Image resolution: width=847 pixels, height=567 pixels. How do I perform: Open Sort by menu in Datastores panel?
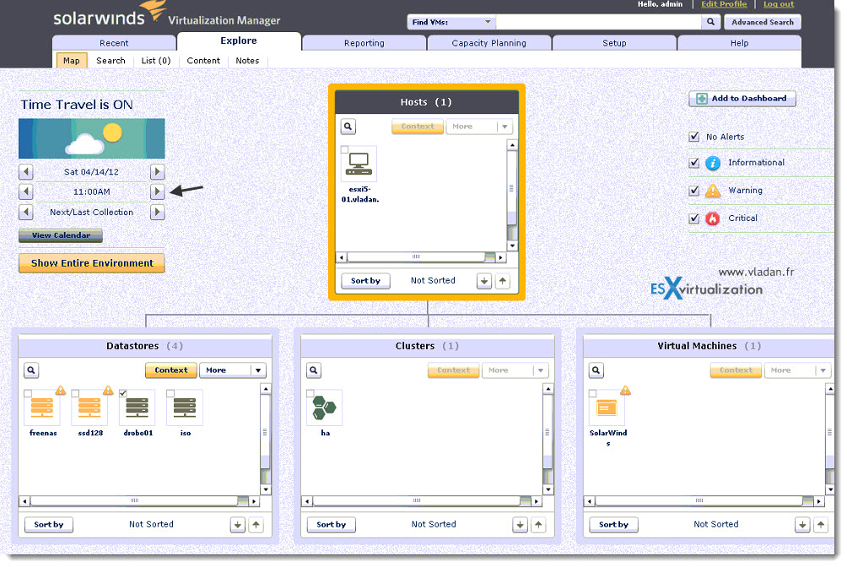[x=49, y=525]
